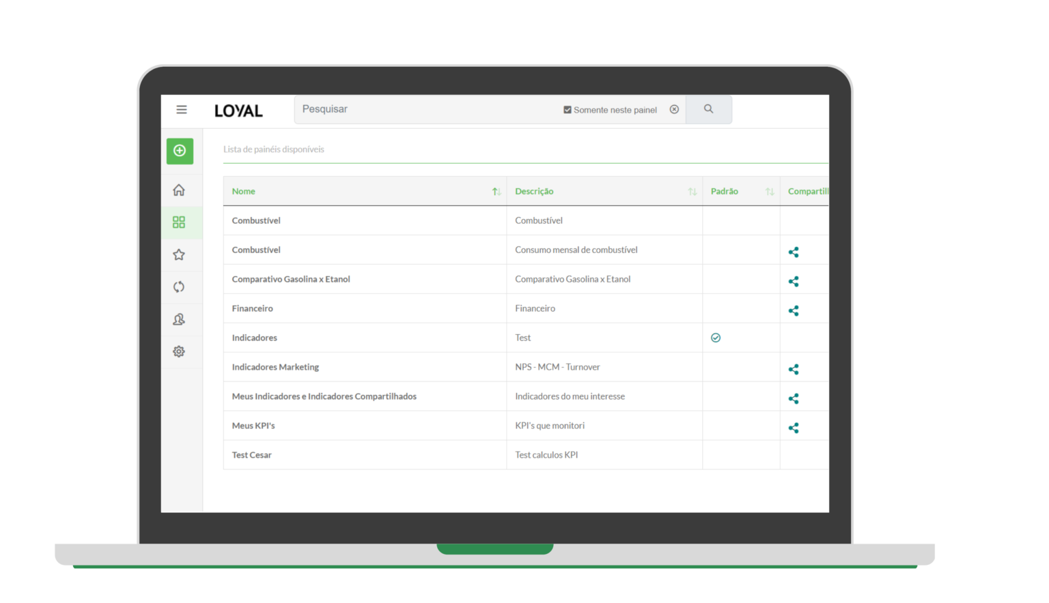Open settings via gear icon
The width and height of the screenshot is (1049, 603).
[x=178, y=351]
